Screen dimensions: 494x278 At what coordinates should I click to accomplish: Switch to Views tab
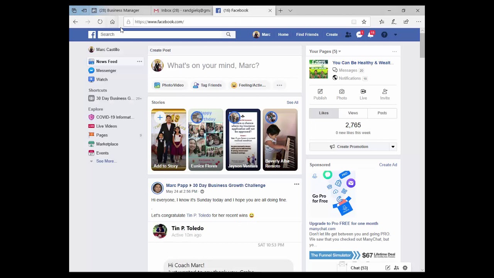point(353,113)
